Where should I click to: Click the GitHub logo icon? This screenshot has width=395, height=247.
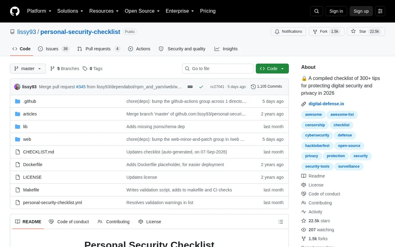[x=15, y=11]
